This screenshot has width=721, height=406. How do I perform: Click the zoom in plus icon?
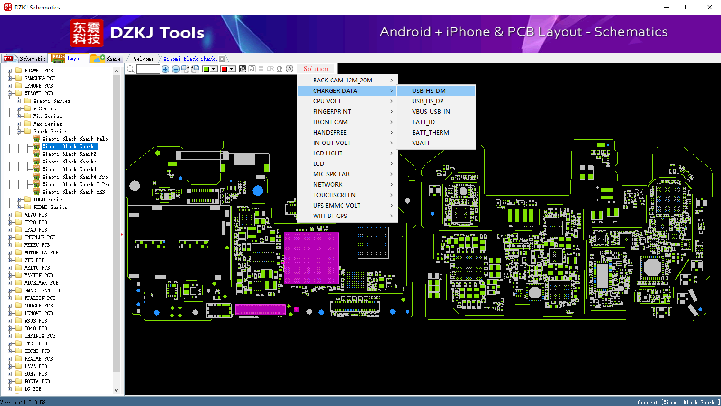tap(165, 69)
